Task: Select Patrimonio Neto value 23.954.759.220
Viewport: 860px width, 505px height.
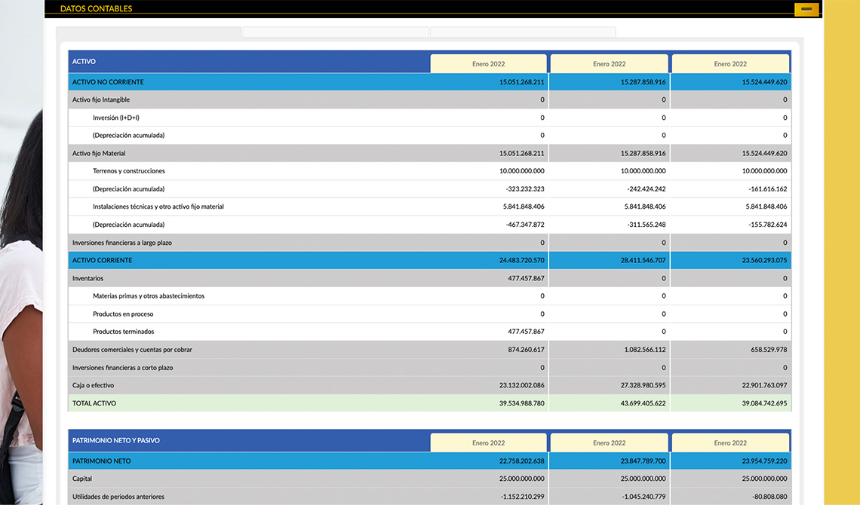Action: click(x=764, y=461)
